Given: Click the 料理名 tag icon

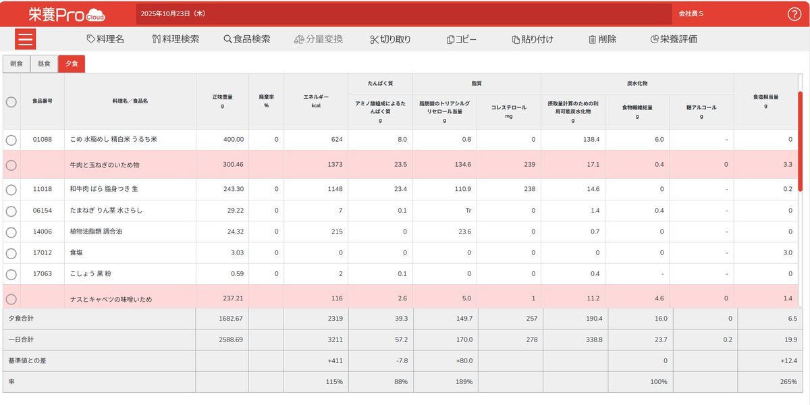Looking at the screenshot, I should coord(92,39).
